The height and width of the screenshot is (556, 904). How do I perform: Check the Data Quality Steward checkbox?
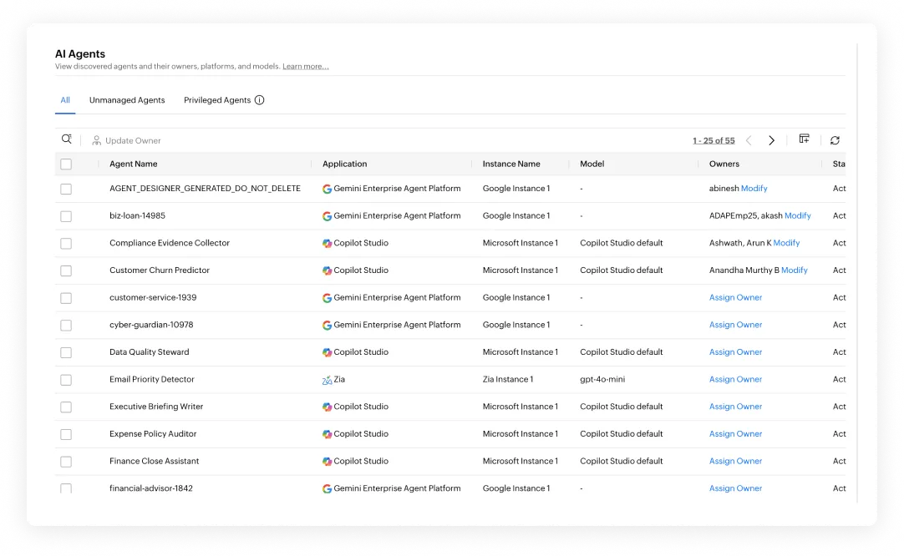coord(66,352)
